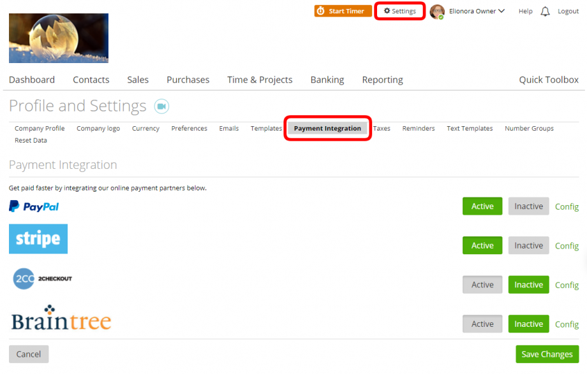The height and width of the screenshot is (374, 587).
Task: Click the Braintree logo
Action: [x=61, y=320]
